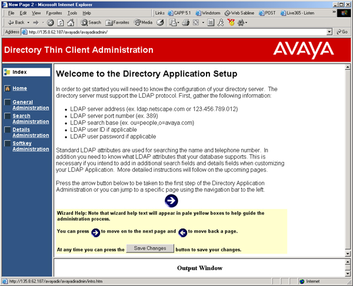The width and height of the screenshot is (353, 286).
Task: Open the address bar dropdown arrow
Action: (329, 32)
